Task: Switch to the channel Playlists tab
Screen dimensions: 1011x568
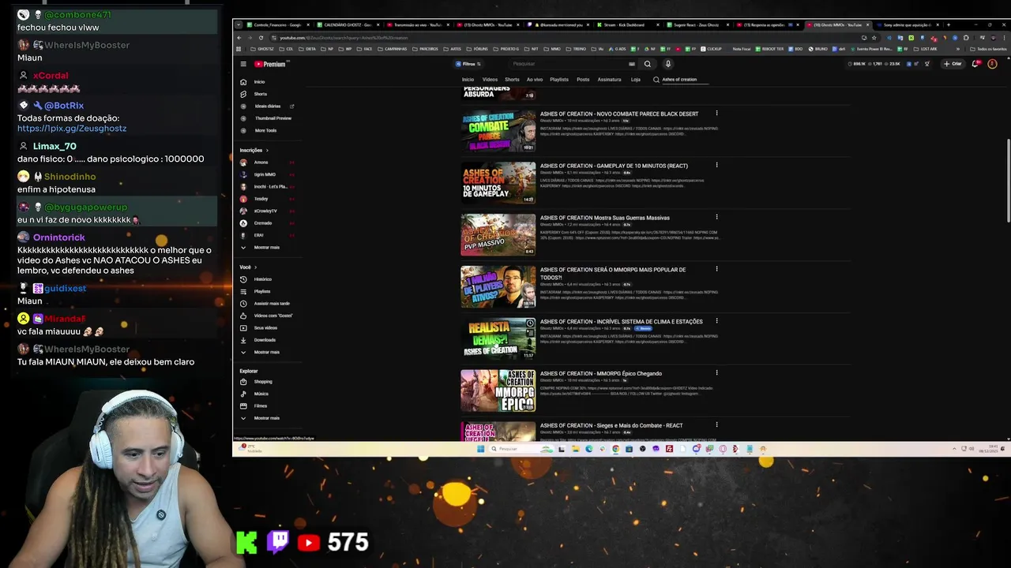Action: click(x=559, y=80)
